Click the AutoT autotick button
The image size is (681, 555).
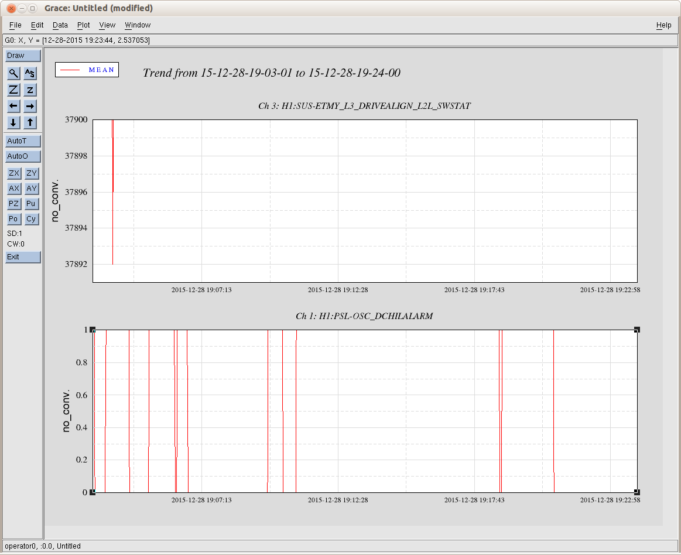23,141
